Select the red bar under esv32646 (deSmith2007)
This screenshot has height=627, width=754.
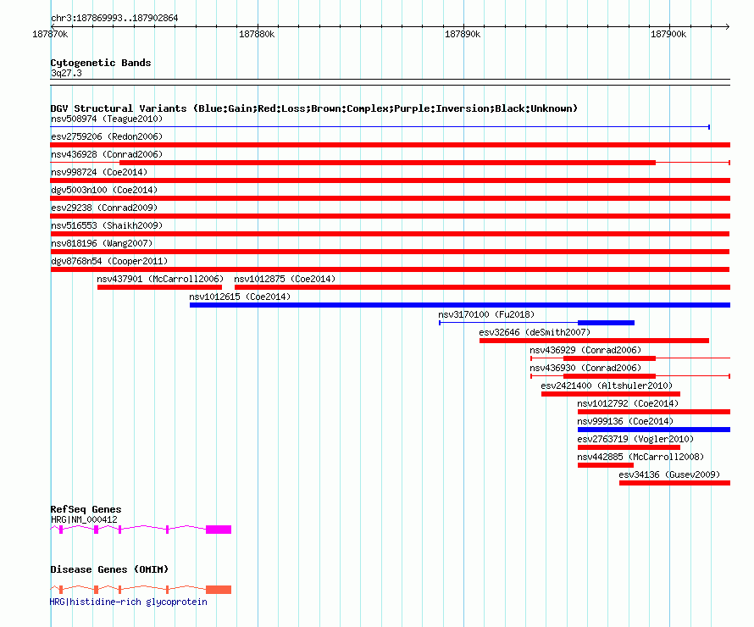(594, 341)
